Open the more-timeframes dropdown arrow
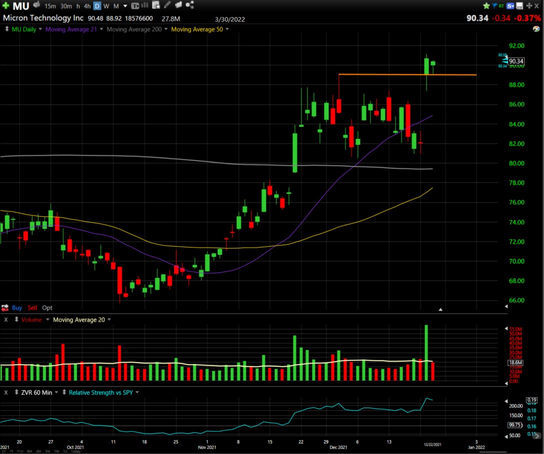Image resolution: width=544 pixels, height=454 pixels. (x=125, y=6)
